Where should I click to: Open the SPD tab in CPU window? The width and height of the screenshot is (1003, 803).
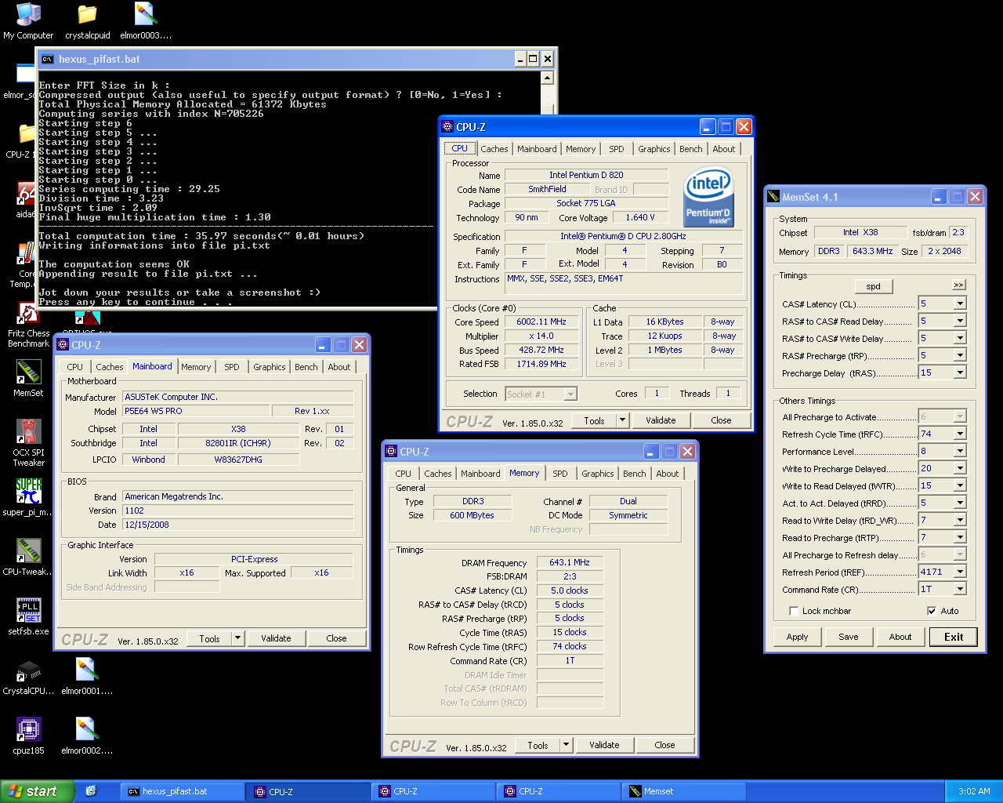tap(617, 149)
